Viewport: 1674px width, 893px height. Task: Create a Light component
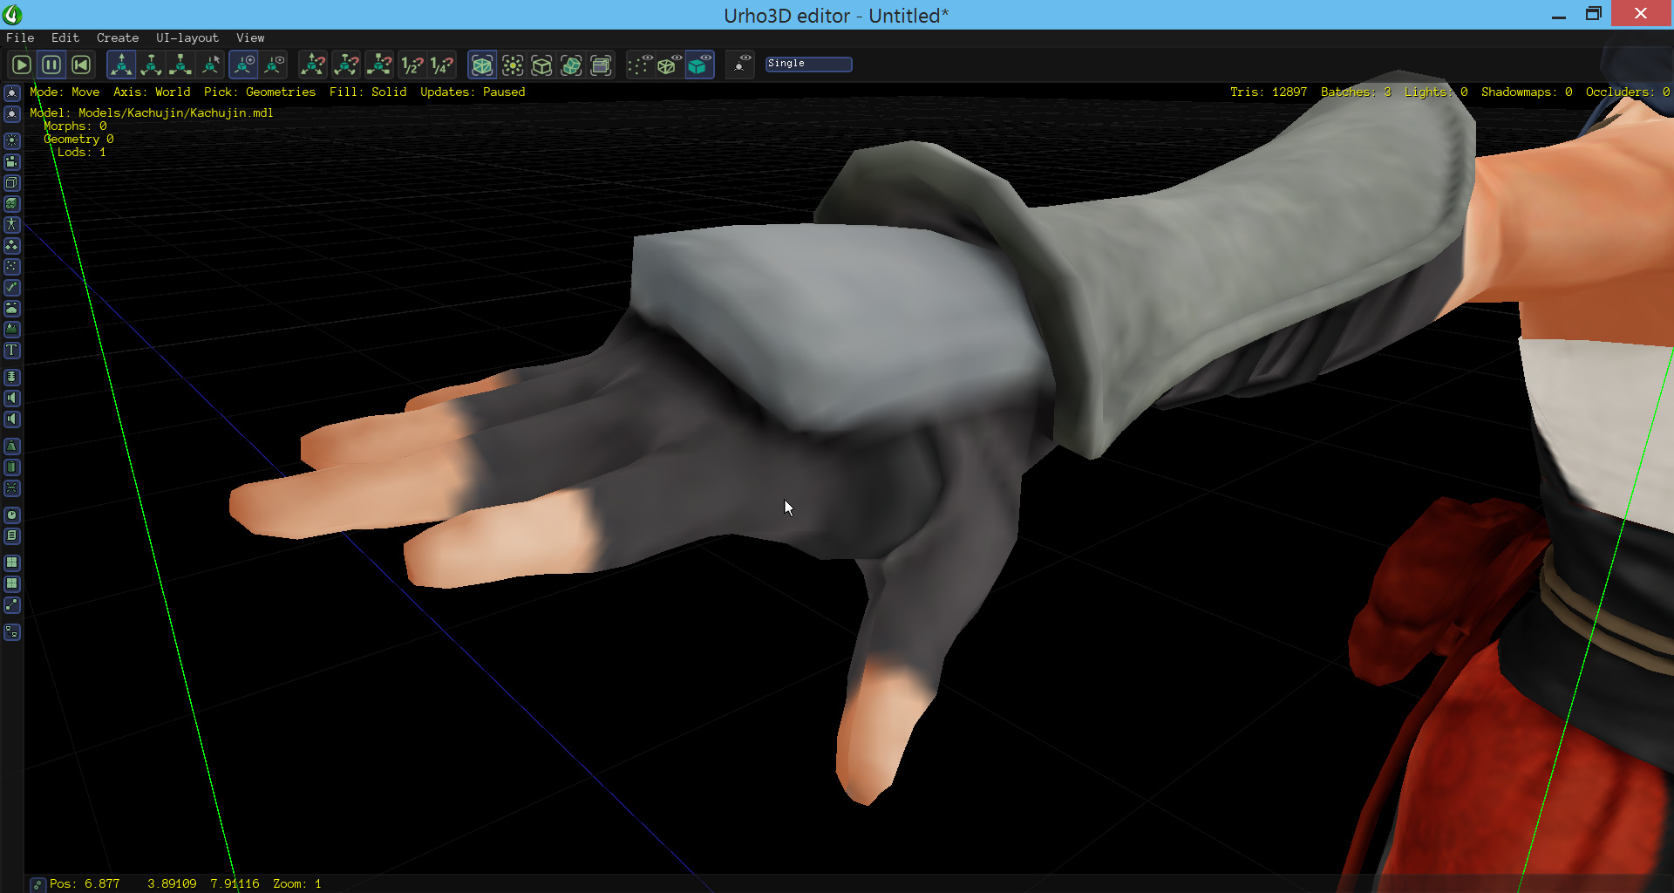click(x=12, y=140)
